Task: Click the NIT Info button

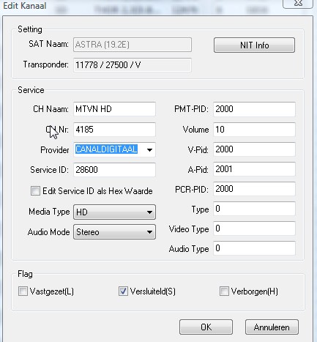Action: [254, 45]
